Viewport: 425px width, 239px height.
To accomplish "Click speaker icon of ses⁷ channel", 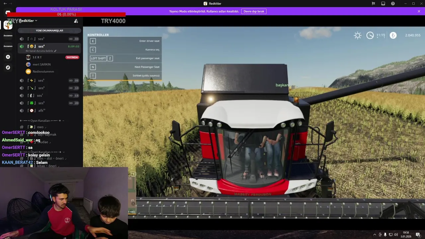I will (22, 96).
